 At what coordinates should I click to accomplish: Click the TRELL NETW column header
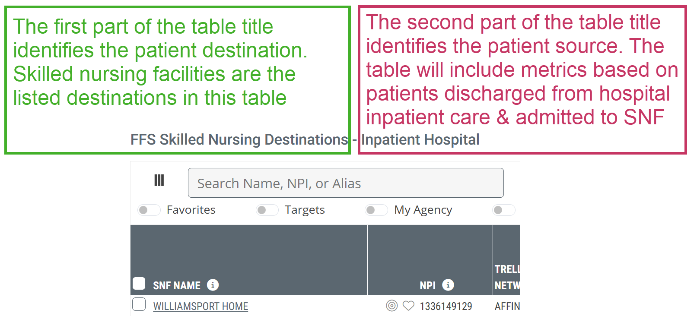click(507, 277)
